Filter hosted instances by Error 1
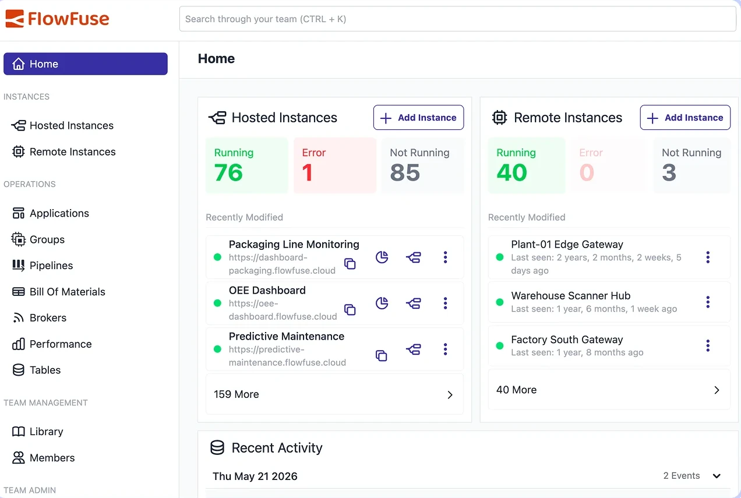The image size is (741, 498). pyautogui.click(x=335, y=165)
